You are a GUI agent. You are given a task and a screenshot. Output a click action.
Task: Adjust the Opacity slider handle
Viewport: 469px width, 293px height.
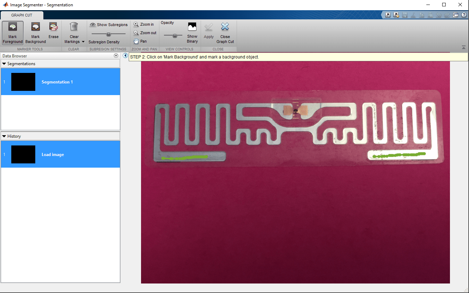(x=175, y=36)
